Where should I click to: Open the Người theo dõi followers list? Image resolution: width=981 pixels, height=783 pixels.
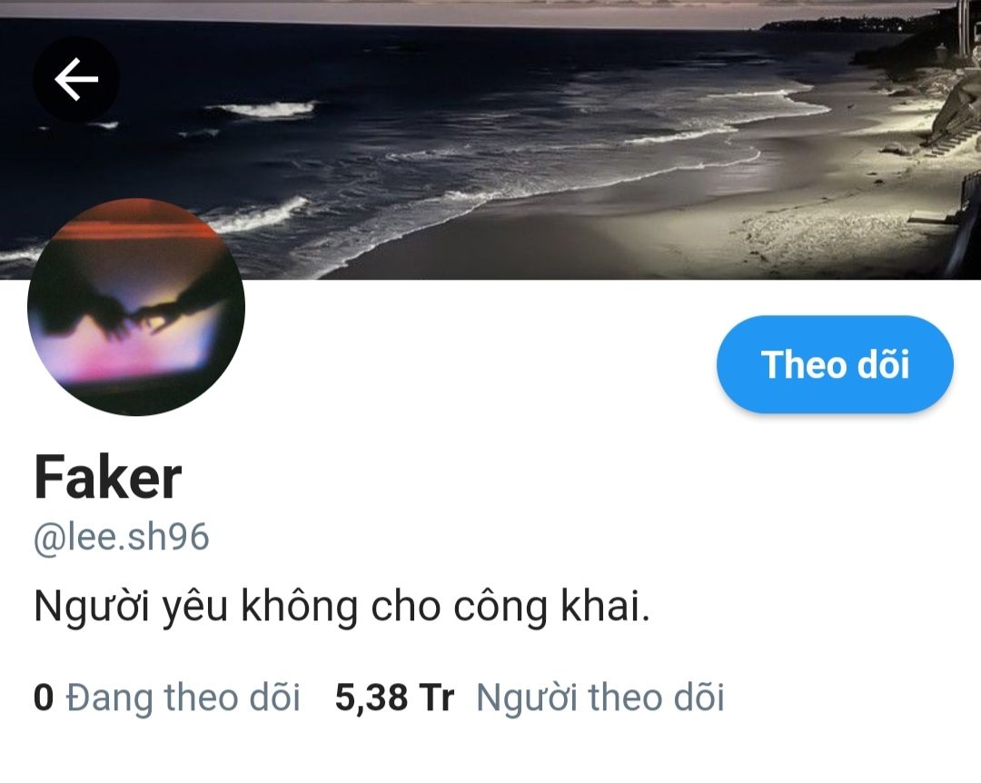[x=600, y=698]
